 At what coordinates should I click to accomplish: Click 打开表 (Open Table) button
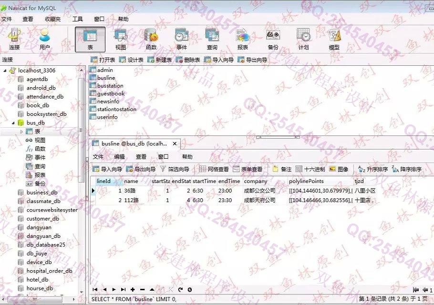coord(103,60)
